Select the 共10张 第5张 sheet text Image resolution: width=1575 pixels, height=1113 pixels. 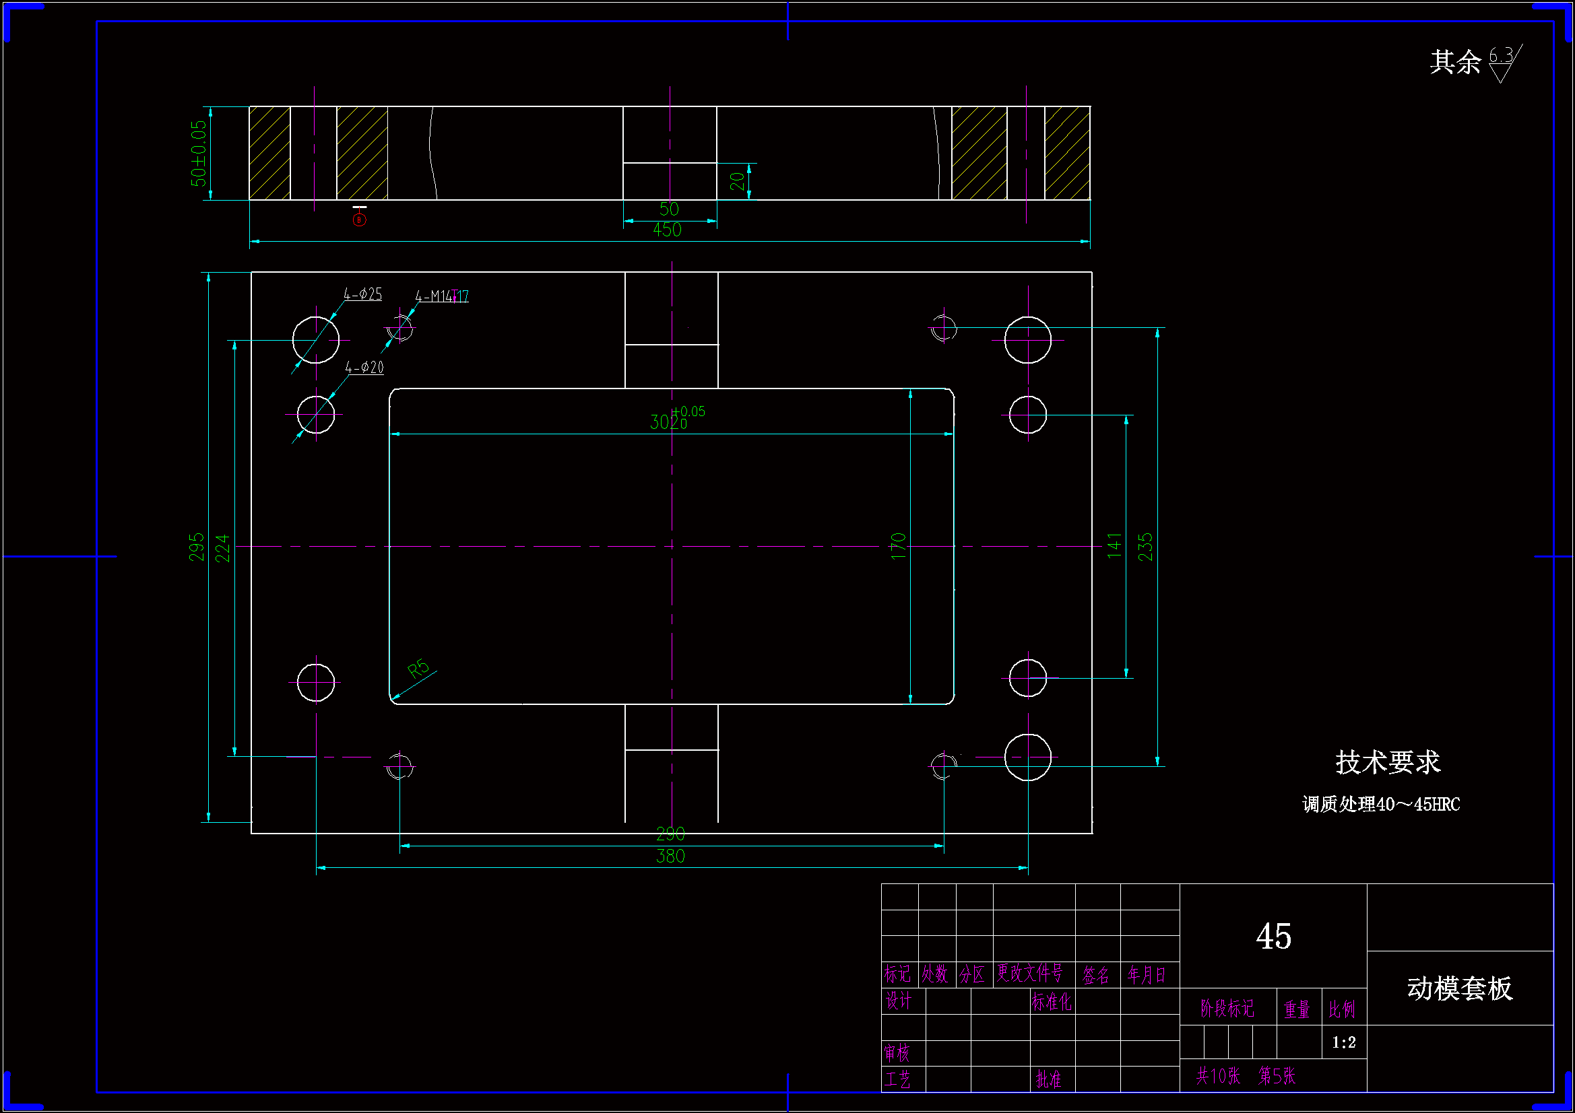click(1245, 1075)
